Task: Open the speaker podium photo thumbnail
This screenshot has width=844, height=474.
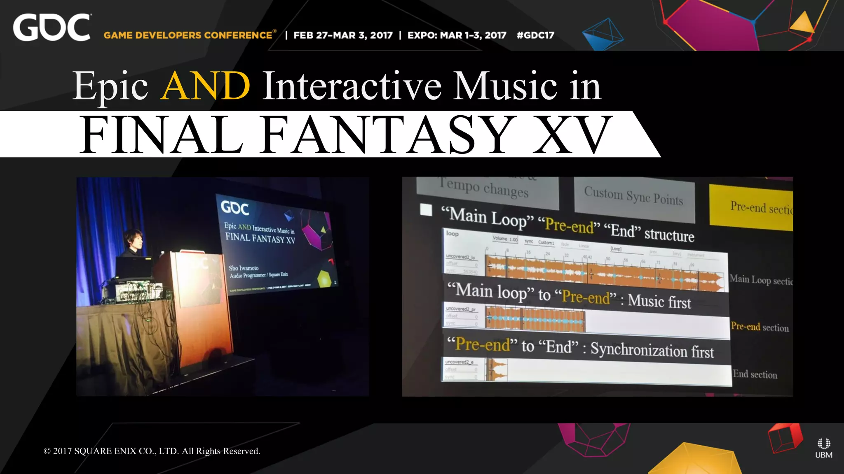Action: click(x=223, y=287)
